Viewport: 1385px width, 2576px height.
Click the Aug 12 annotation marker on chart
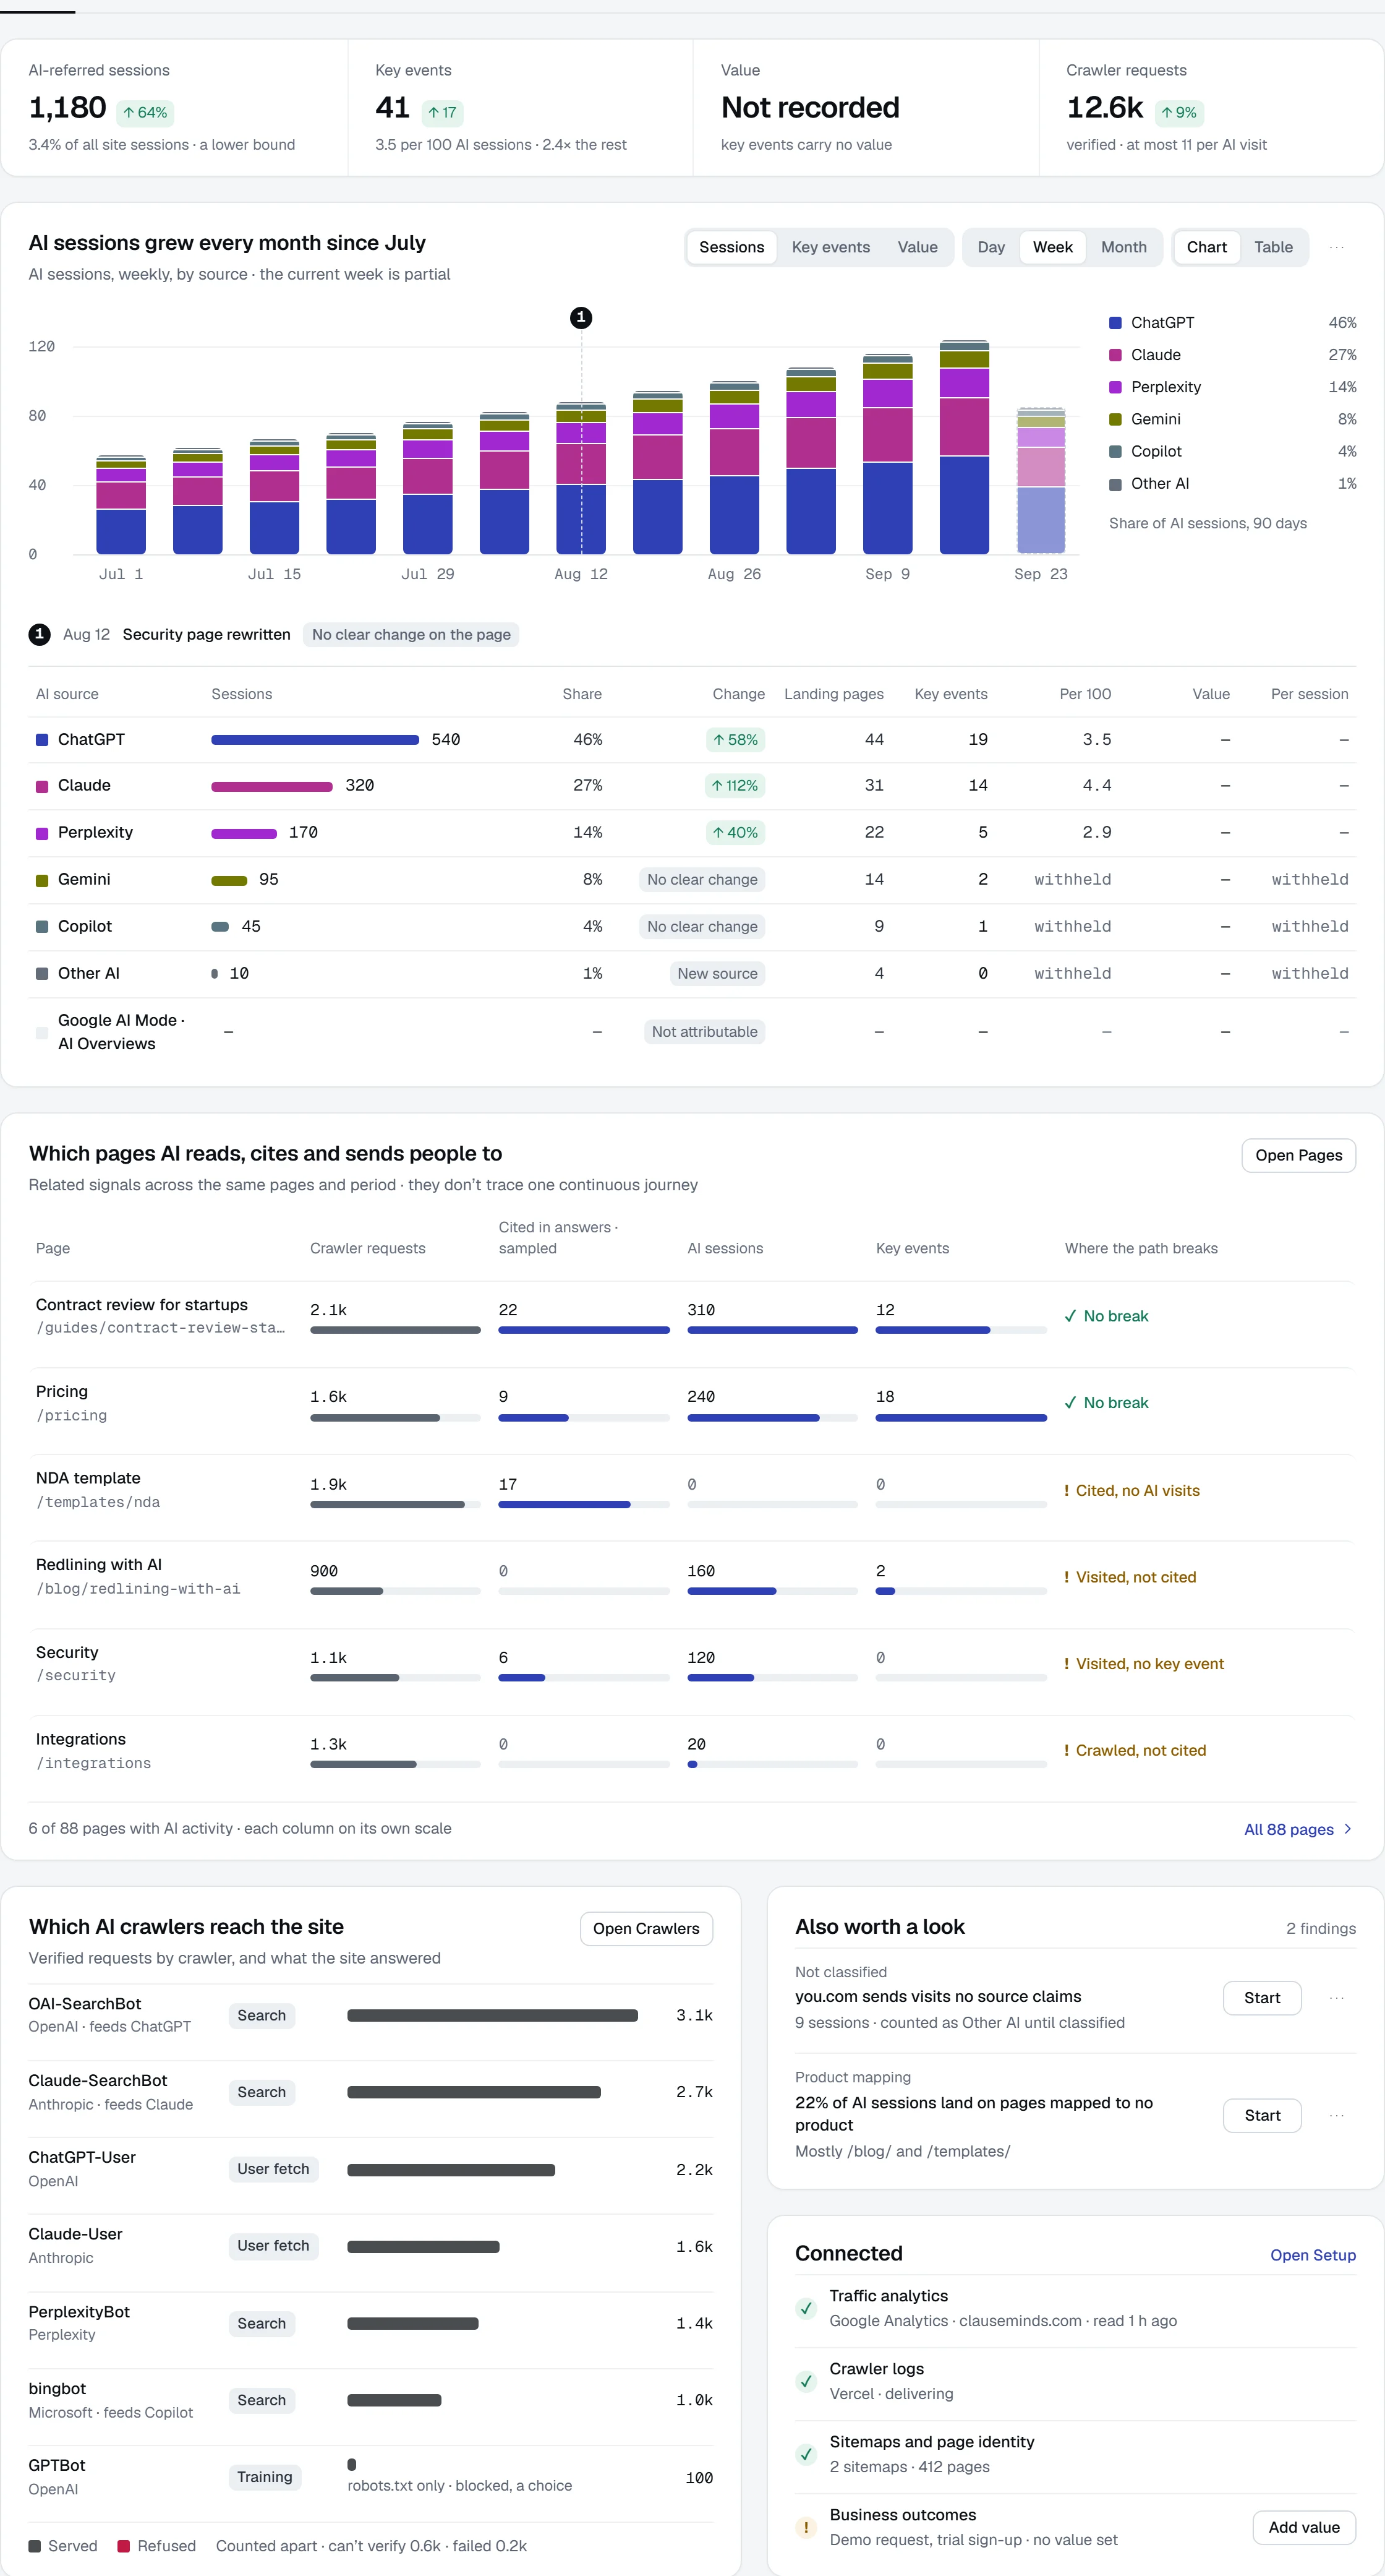pyautogui.click(x=581, y=318)
